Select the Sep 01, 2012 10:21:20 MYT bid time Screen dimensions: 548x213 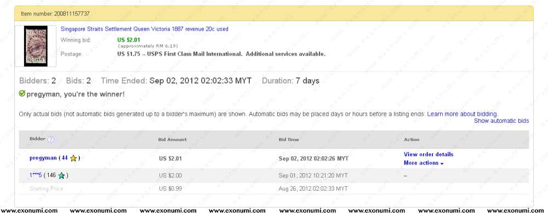pyautogui.click(x=313, y=176)
